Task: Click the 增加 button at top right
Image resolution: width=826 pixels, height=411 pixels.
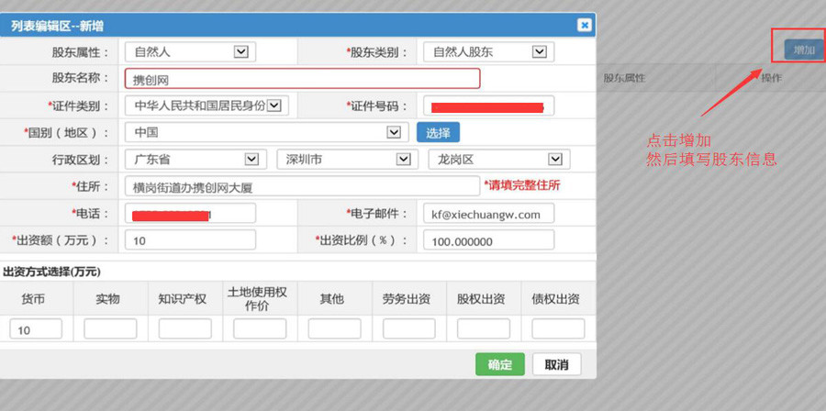Action: pyautogui.click(x=804, y=50)
